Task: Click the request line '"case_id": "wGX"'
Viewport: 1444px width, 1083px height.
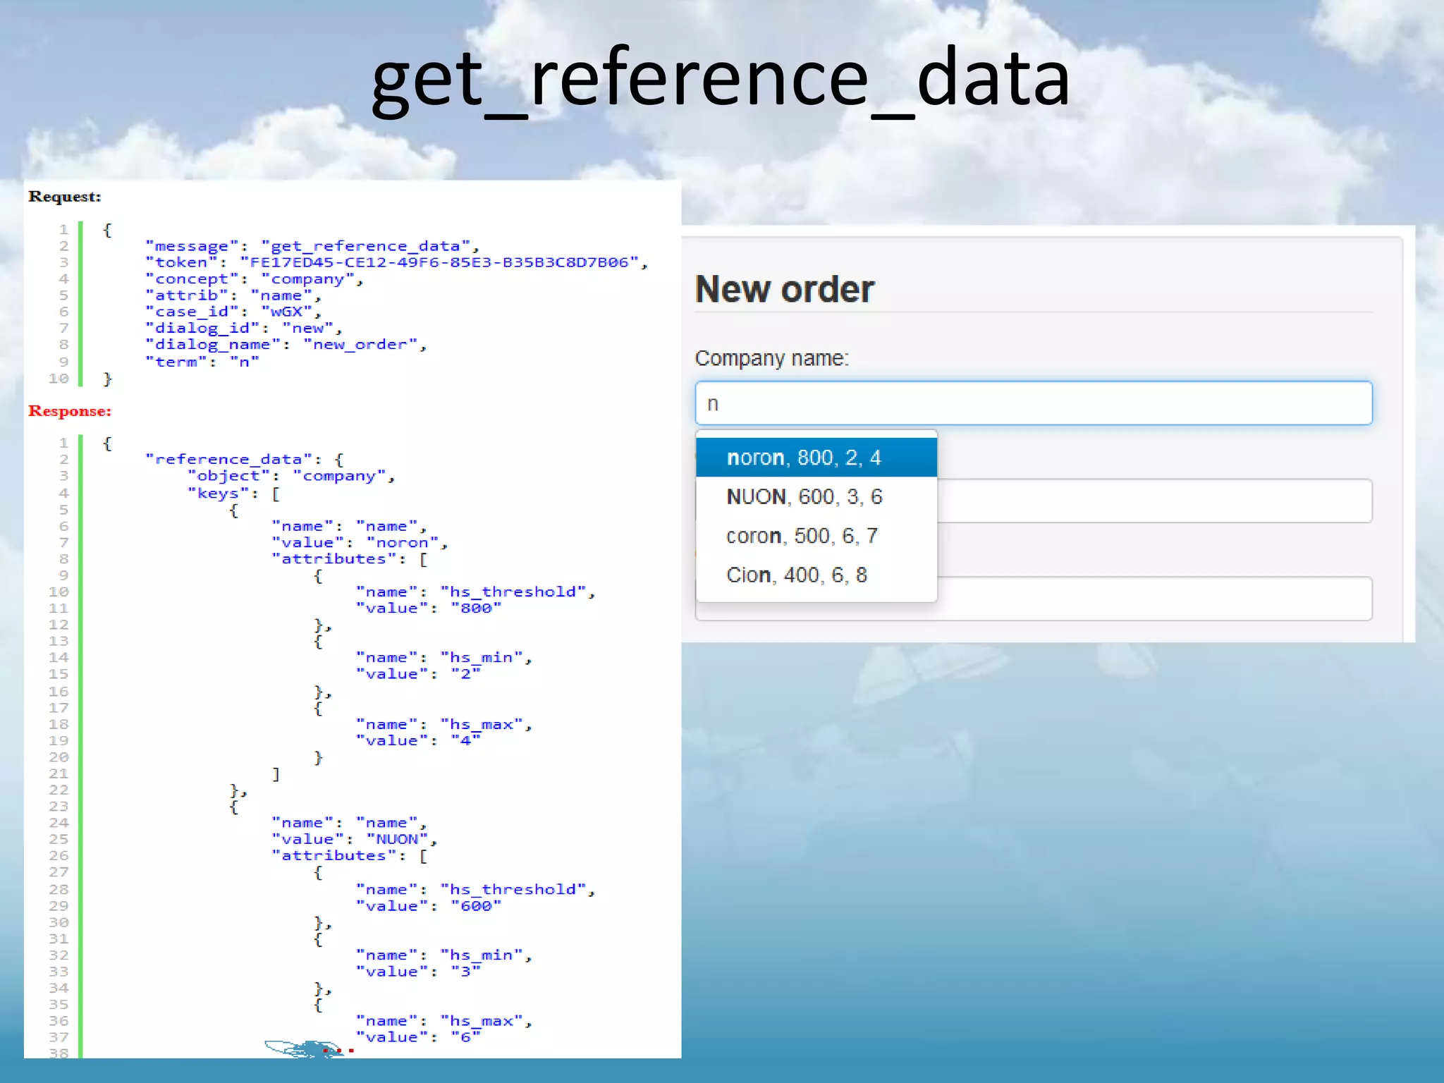Action: (233, 312)
